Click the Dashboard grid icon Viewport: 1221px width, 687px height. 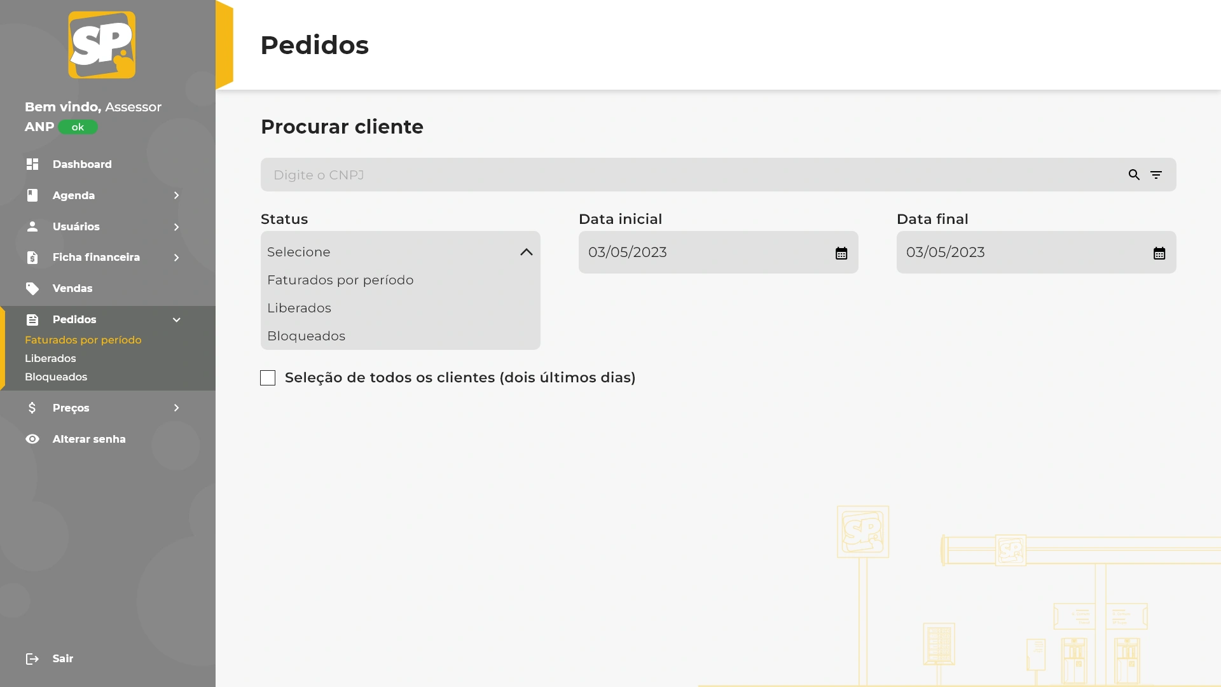[x=32, y=164]
